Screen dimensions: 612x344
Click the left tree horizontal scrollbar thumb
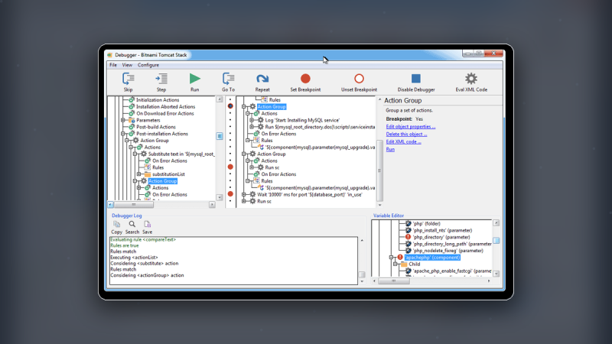[133, 204]
